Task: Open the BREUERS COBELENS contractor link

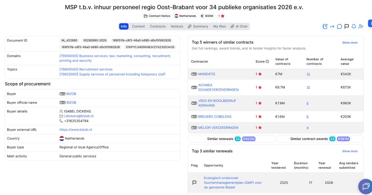Action: coord(215,117)
